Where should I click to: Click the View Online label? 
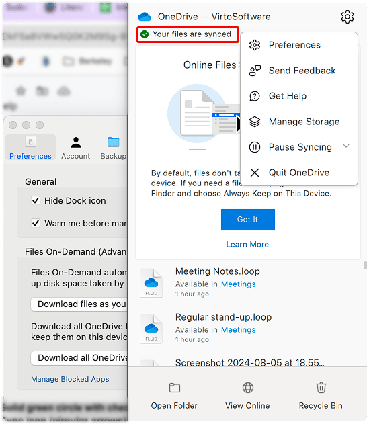tap(247, 406)
